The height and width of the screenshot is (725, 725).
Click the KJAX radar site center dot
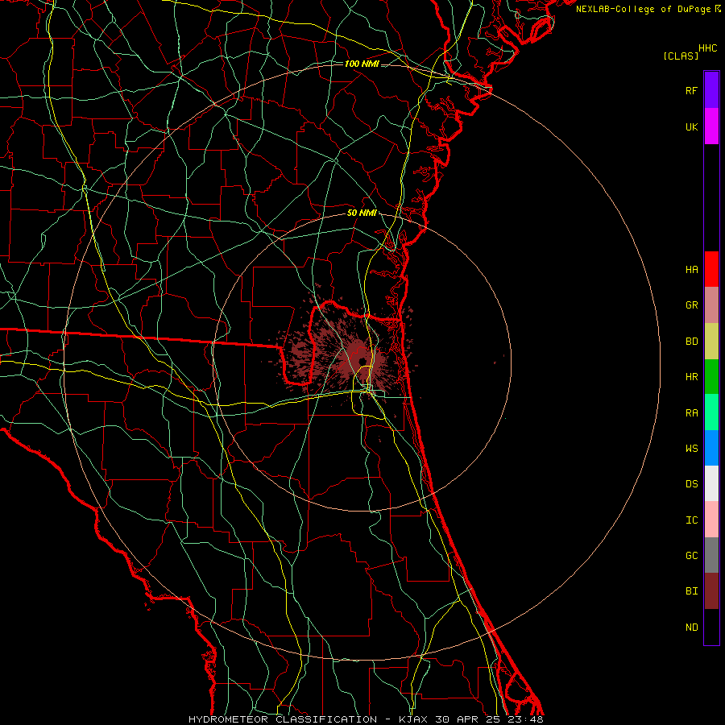tap(362, 361)
